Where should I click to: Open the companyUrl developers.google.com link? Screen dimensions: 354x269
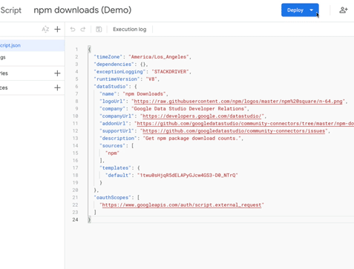[x=202, y=116]
